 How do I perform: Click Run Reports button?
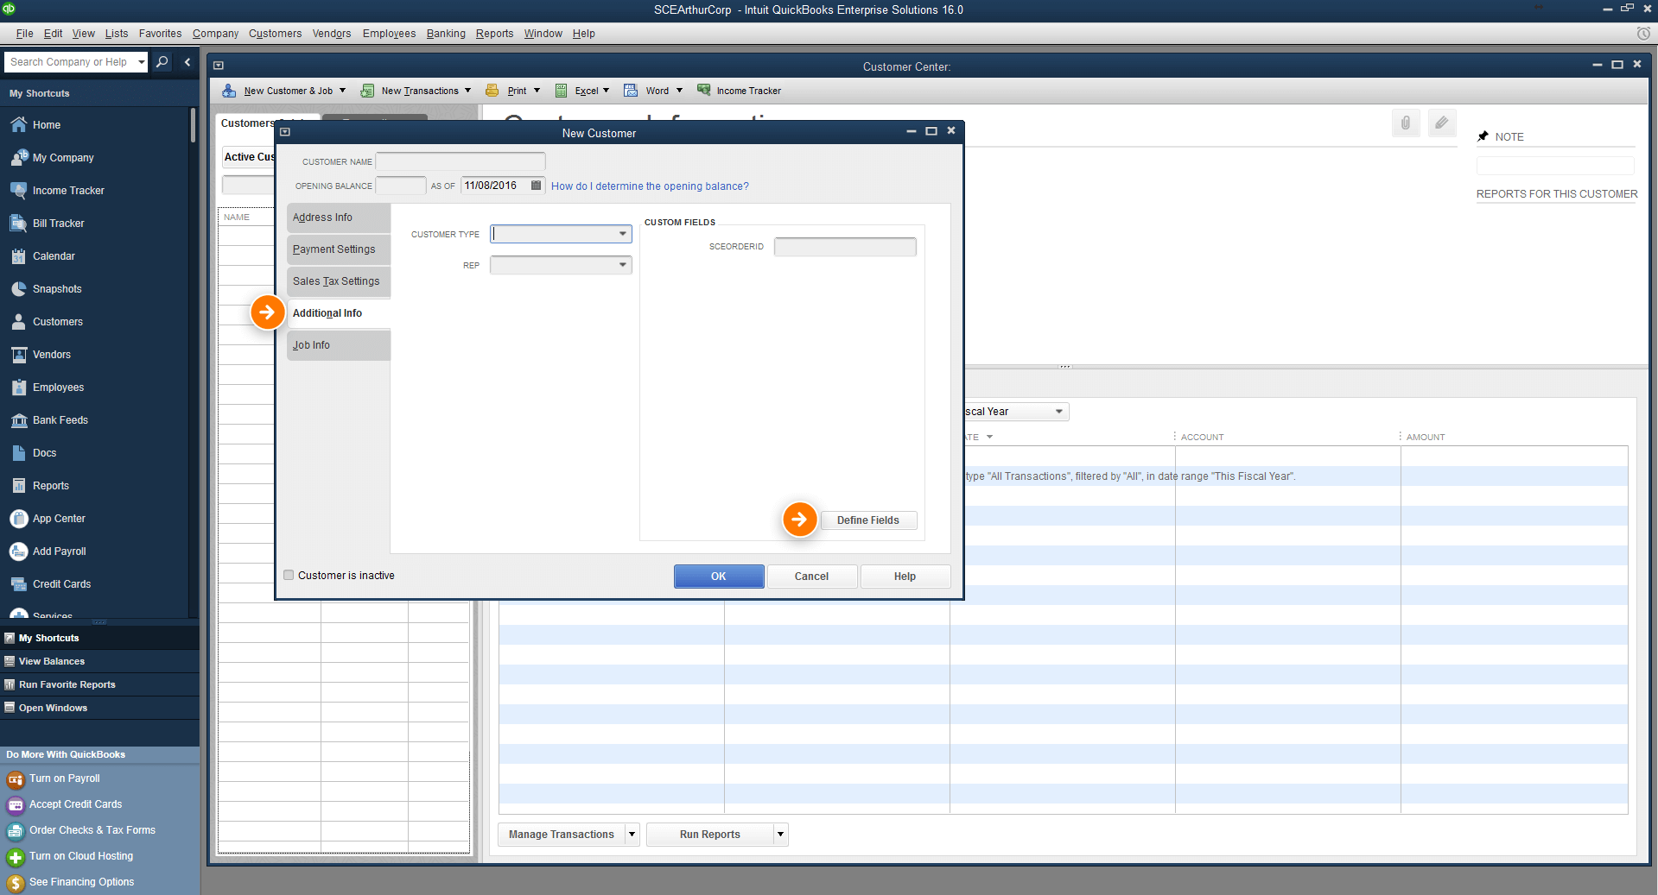click(x=709, y=835)
